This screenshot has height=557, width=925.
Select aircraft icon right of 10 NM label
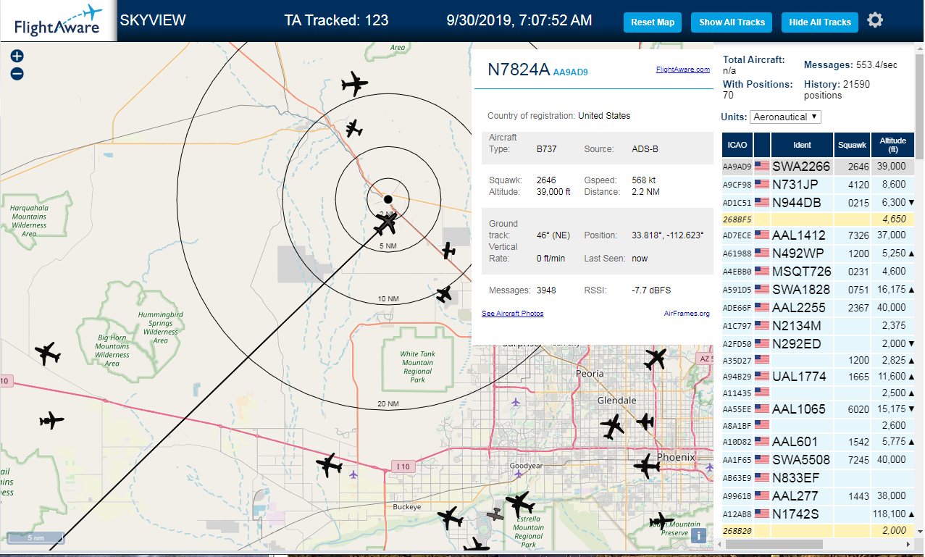[x=444, y=294]
